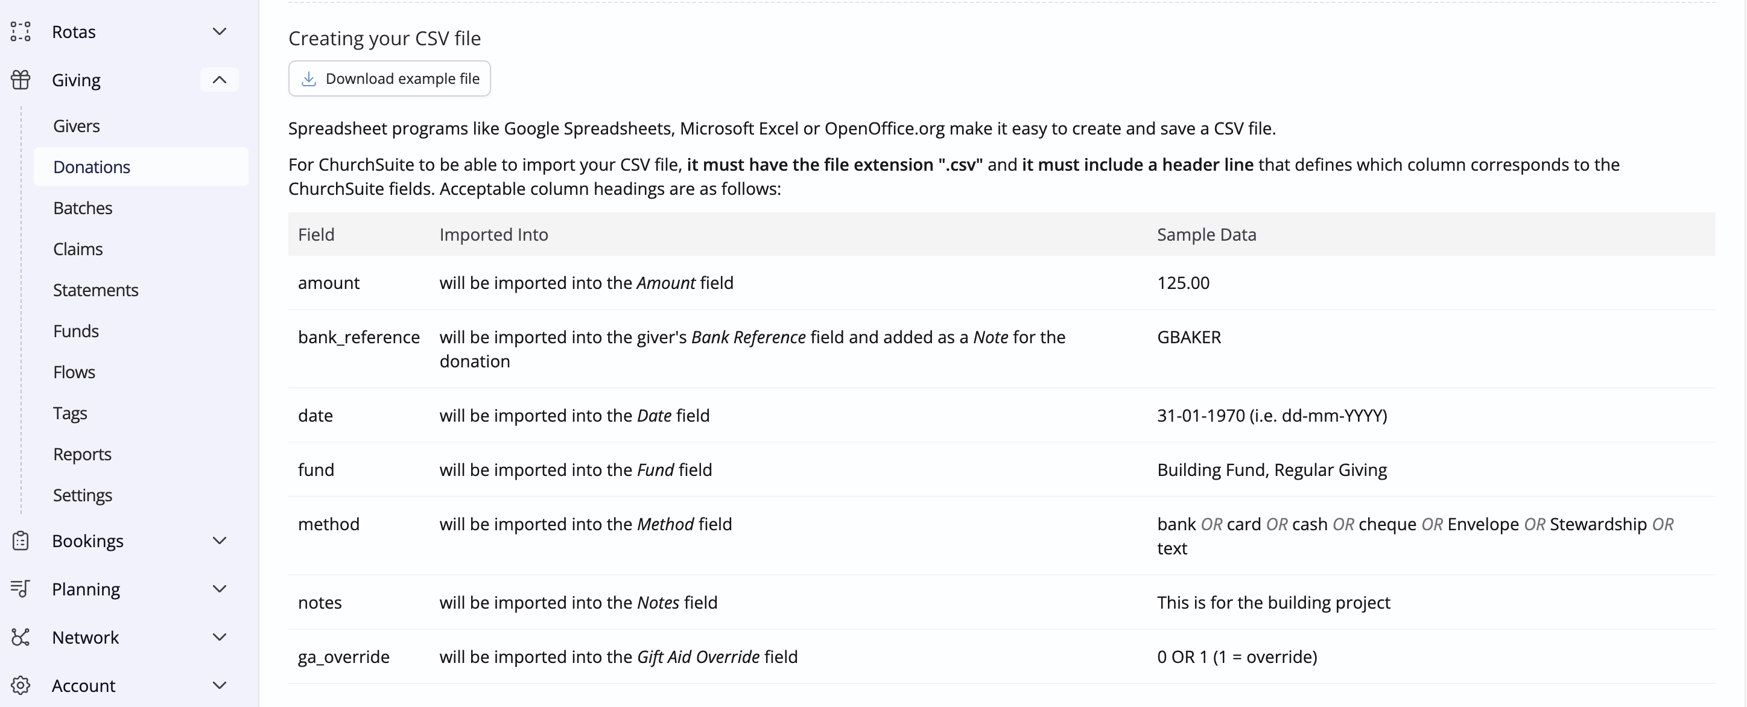Click the Rotas module icon
This screenshot has height=707, width=1747.
(21, 32)
